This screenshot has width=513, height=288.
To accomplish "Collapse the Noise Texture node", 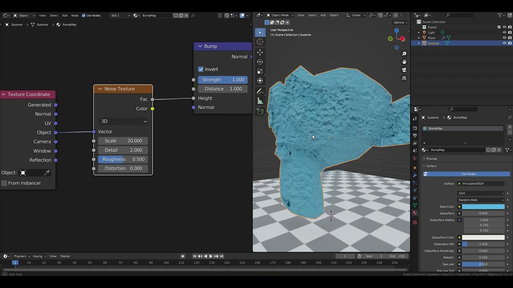I will click(100, 89).
